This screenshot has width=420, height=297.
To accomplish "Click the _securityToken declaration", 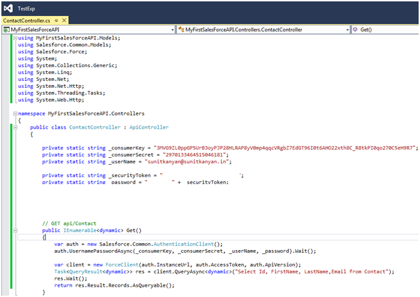I will pos(143,176).
